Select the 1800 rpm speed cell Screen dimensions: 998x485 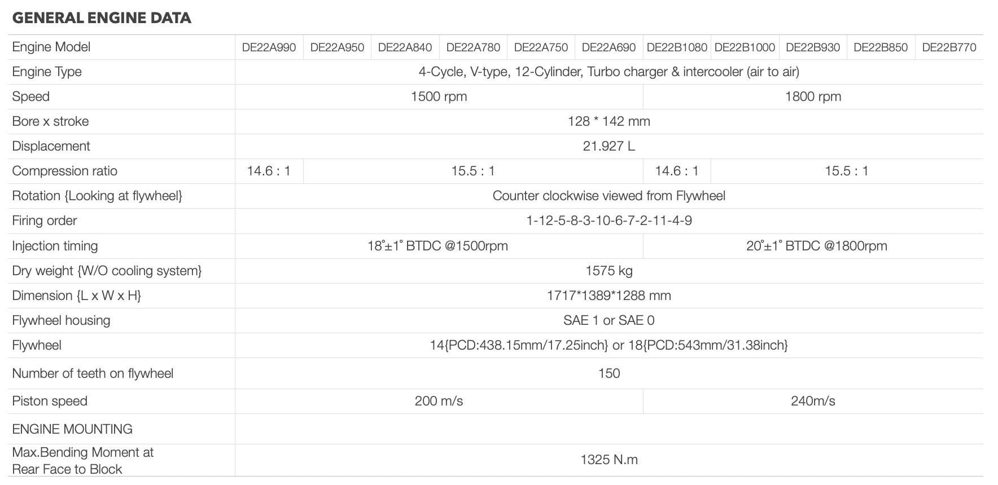click(x=813, y=96)
